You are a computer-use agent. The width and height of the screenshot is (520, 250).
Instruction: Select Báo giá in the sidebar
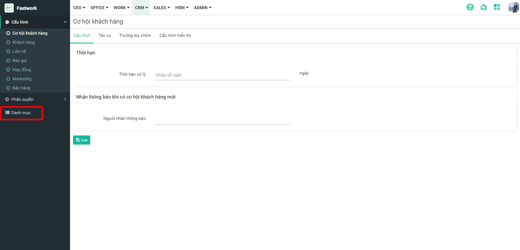(19, 61)
